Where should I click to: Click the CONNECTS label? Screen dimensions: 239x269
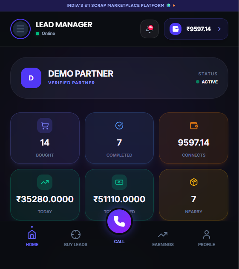[x=193, y=155]
